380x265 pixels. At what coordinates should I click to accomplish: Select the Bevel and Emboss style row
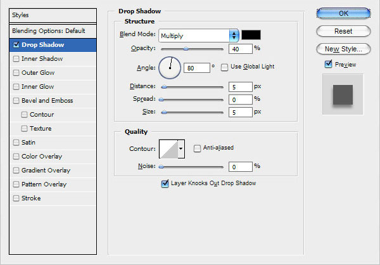pos(53,100)
